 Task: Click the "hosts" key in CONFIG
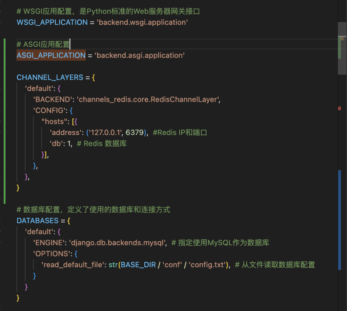(x=54, y=121)
